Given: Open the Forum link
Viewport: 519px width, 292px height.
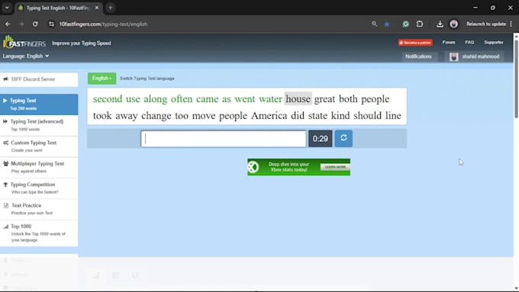Looking at the screenshot, I should click(449, 43).
